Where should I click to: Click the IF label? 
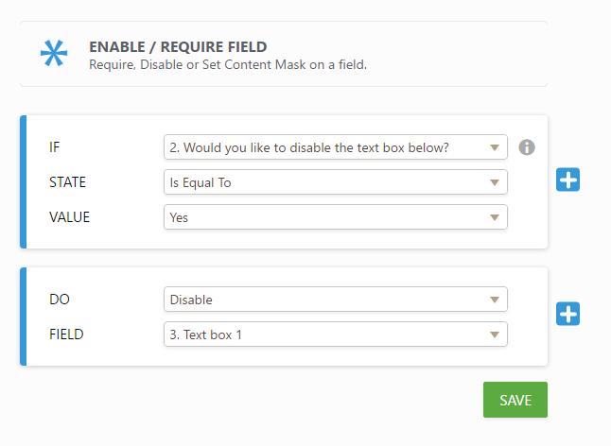coord(55,147)
